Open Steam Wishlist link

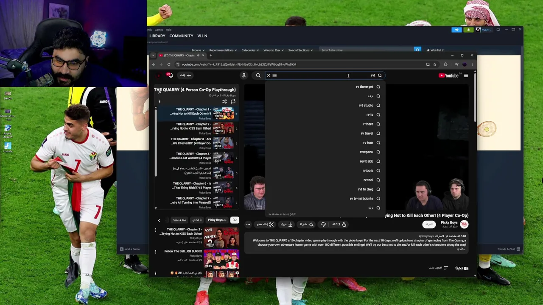[435, 50]
